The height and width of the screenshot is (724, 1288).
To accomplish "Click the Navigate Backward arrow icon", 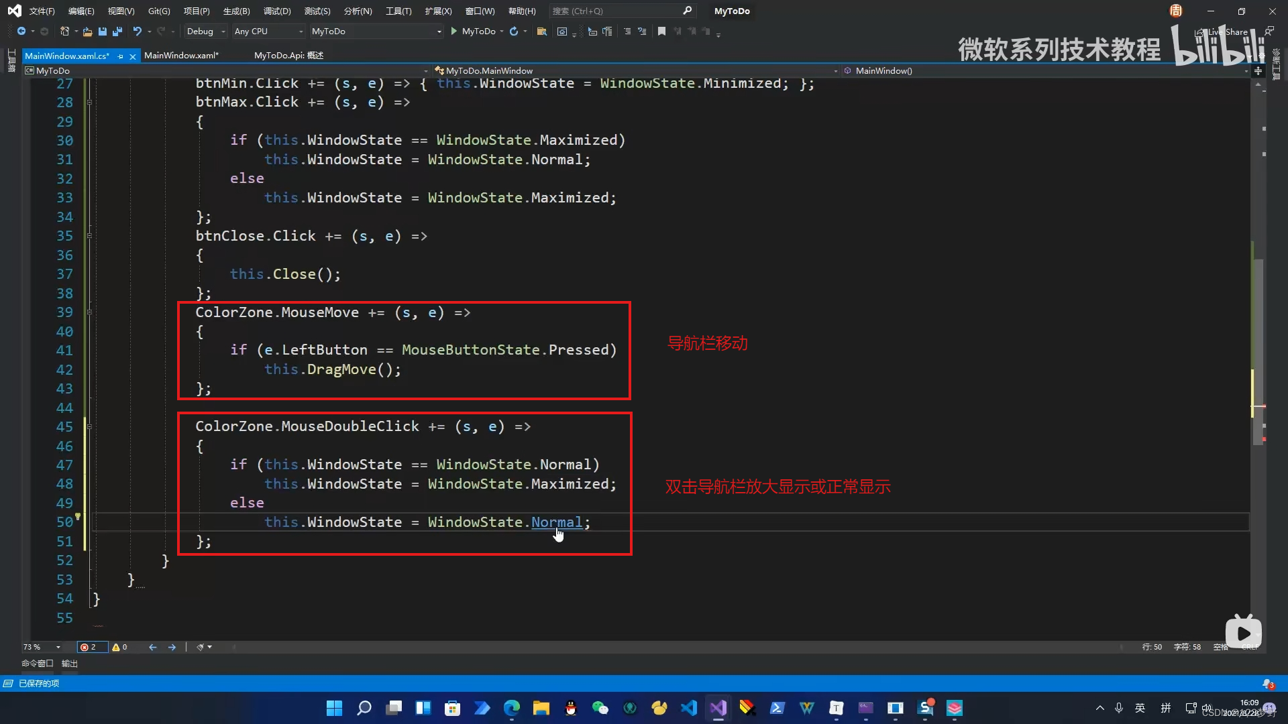I will click(21, 32).
